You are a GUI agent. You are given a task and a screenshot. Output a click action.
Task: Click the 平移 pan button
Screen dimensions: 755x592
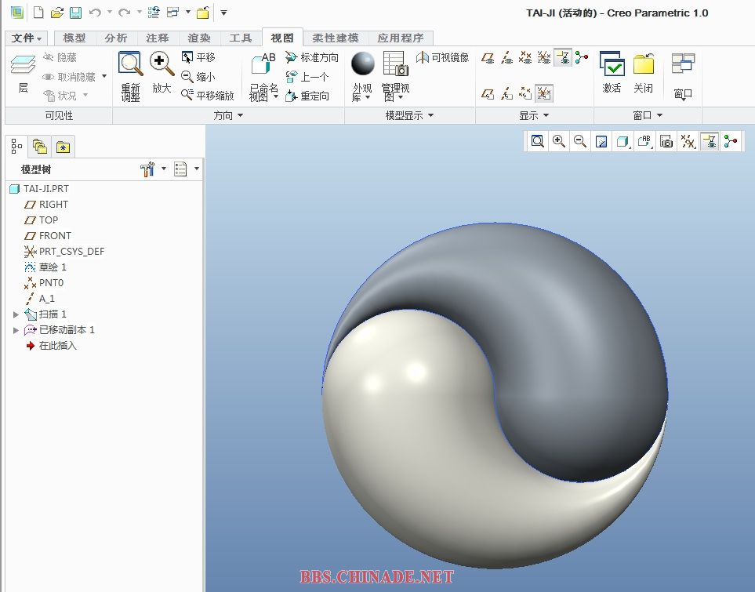tap(198, 57)
